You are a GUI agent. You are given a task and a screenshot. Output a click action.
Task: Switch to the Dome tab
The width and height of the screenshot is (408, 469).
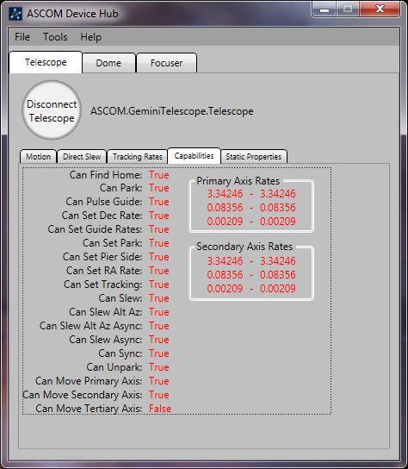coord(108,63)
